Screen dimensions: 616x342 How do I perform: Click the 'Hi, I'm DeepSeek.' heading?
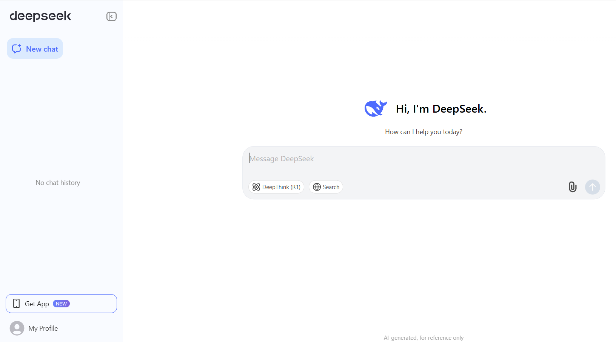point(441,109)
